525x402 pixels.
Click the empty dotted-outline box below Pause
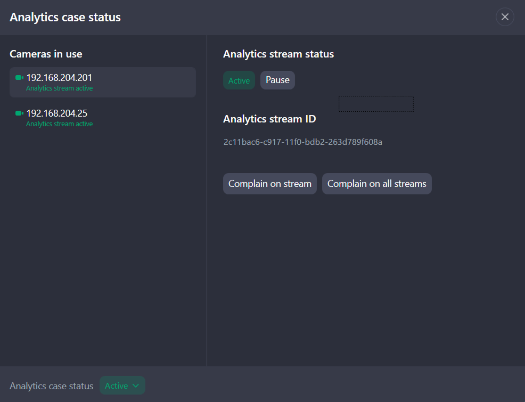coord(376,104)
